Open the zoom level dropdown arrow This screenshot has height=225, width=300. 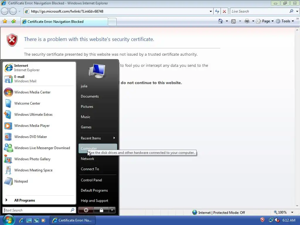(292, 212)
